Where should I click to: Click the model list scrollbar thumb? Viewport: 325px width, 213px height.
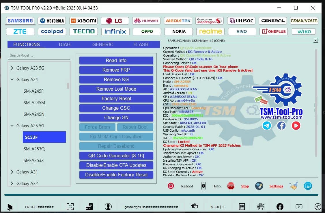click(68, 86)
